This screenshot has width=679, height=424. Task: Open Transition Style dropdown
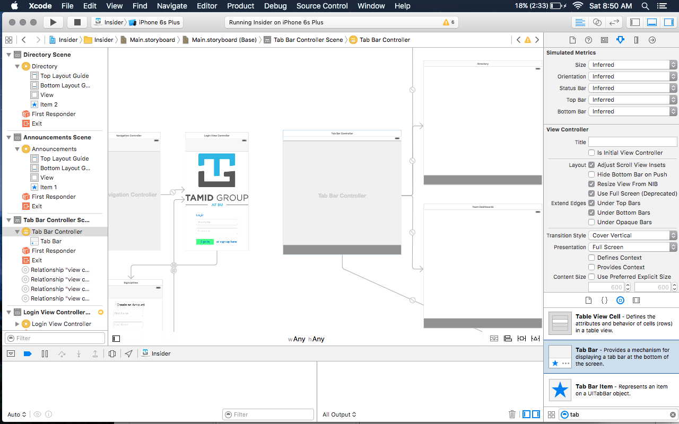tap(633, 235)
